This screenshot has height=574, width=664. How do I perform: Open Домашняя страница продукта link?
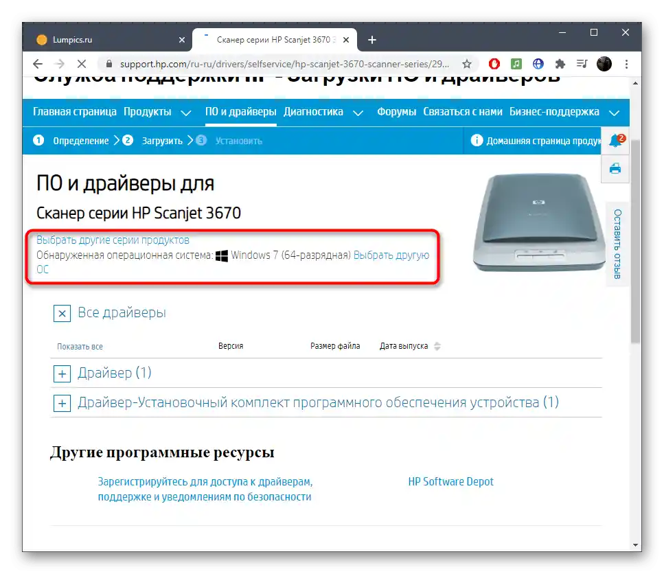click(543, 141)
